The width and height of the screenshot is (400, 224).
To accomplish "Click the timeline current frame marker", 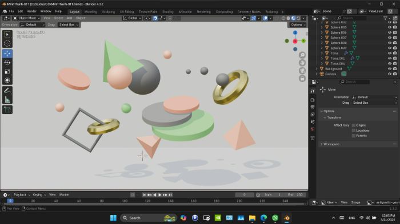I will pos(10,201).
